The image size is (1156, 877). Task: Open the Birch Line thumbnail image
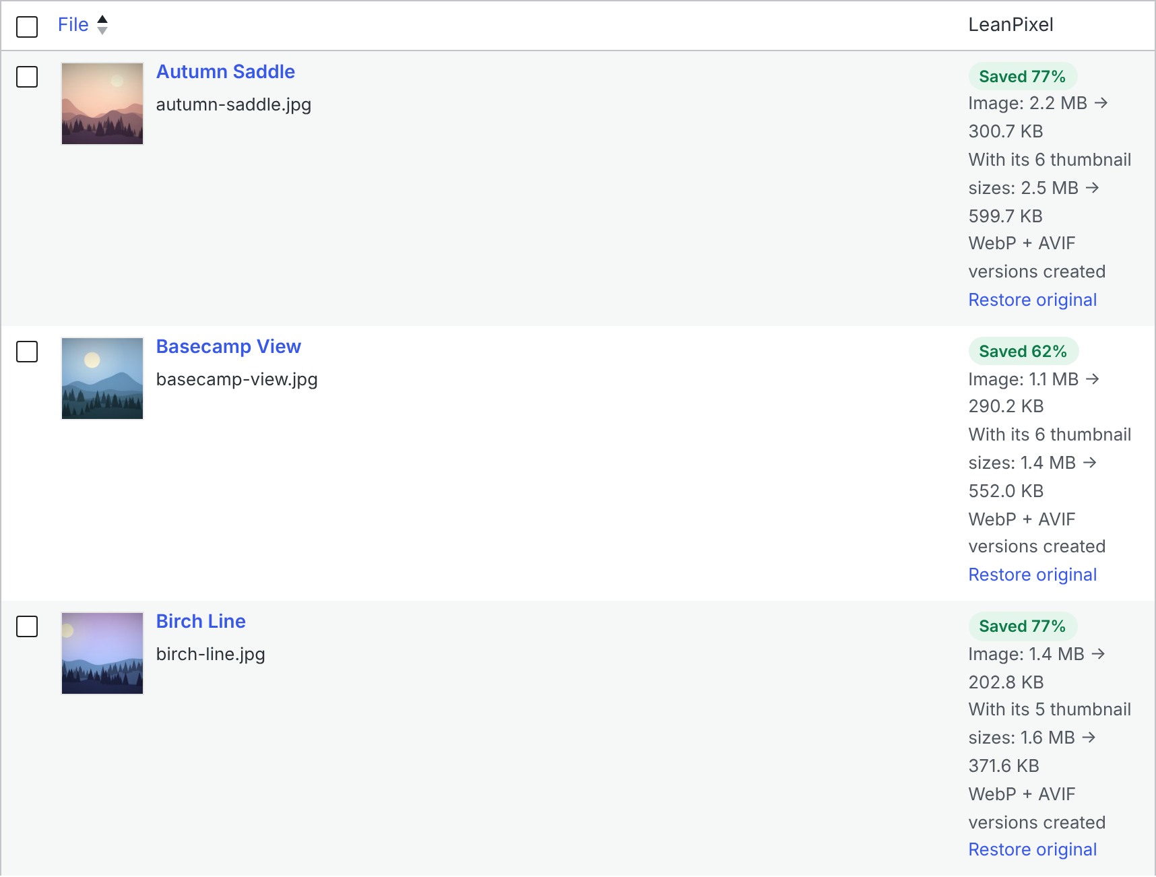click(102, 653)
